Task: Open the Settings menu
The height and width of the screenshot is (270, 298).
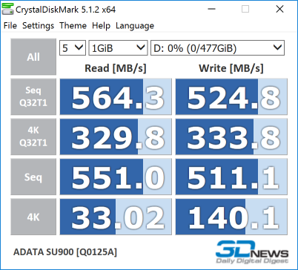Action: (x=39, y=26)
